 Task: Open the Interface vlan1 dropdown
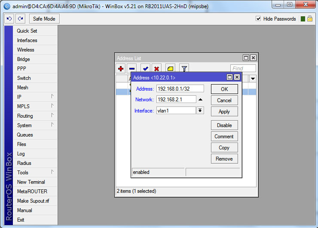click(200, 111)
